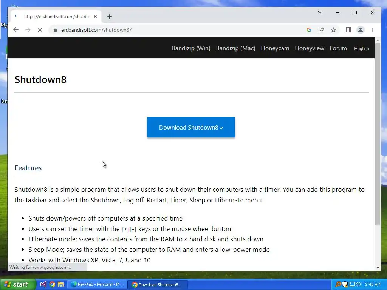Click the scrollbar up arrow

pyautogui.click(x=378, y=40)
